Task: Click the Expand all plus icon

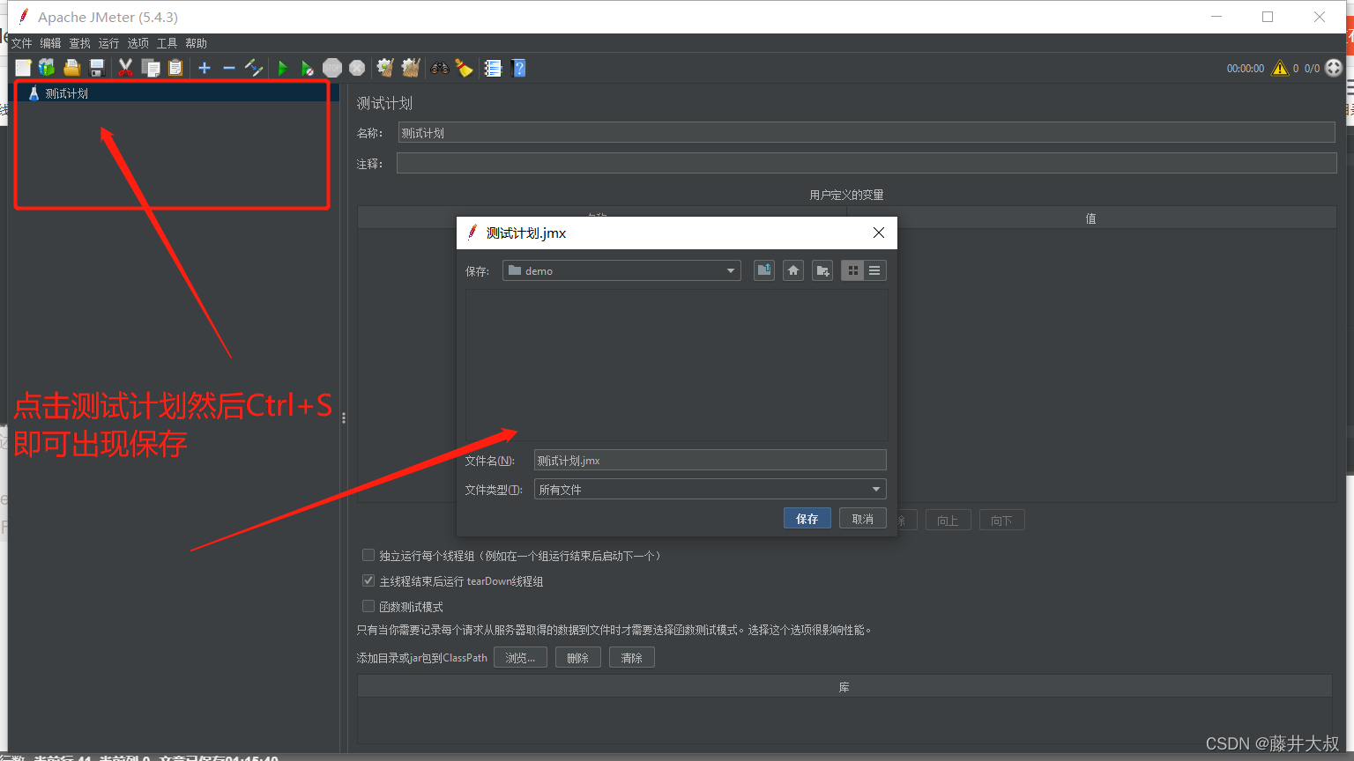Action: pyautogui.click(x=205, y=68)
